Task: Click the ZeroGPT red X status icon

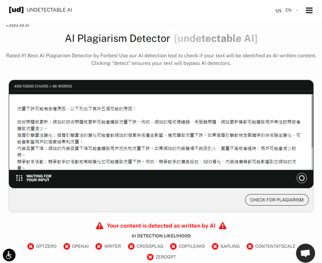Action: pyautogui.click(x=150, y=257)
